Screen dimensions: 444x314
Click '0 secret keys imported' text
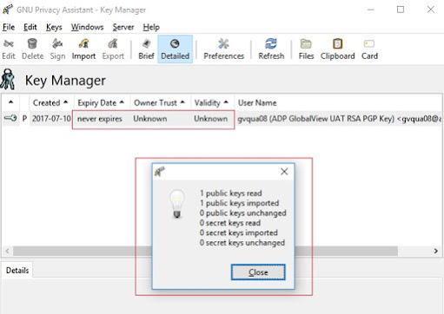239,232
